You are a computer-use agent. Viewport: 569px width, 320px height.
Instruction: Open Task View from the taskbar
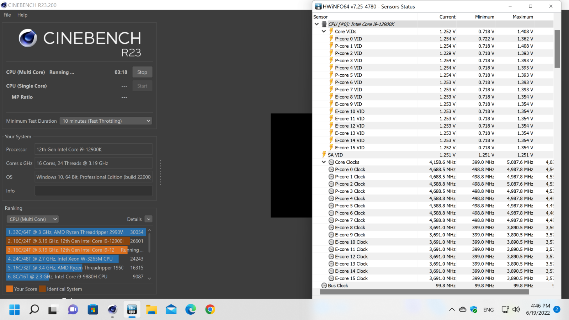click(53, 309)
